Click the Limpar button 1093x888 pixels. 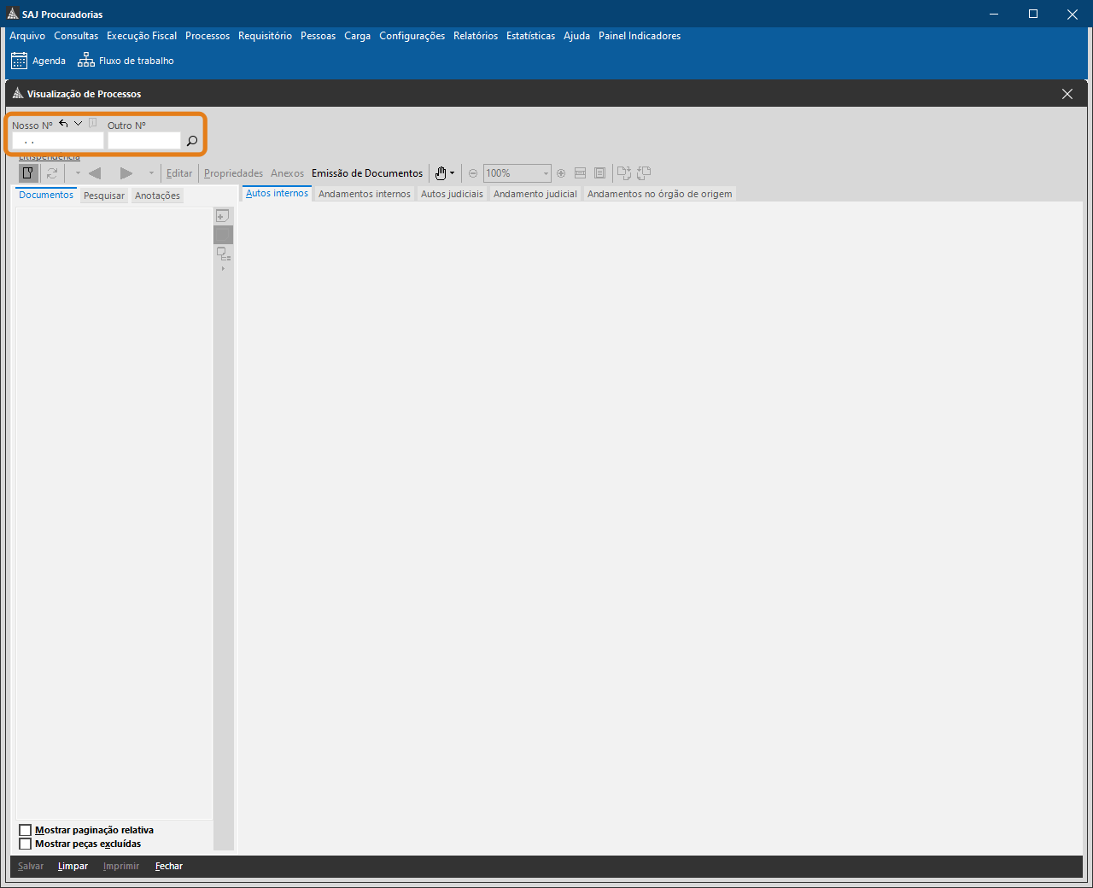click(x=73, y=866)
